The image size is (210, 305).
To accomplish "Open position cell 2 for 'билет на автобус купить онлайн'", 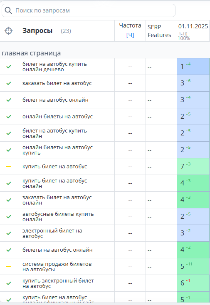I will (x=193, y=133).
